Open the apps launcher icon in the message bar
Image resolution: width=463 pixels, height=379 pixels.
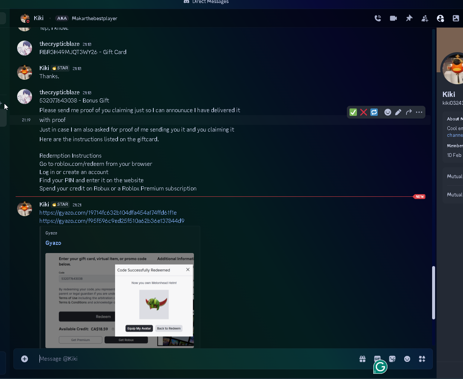pos(422,359)
